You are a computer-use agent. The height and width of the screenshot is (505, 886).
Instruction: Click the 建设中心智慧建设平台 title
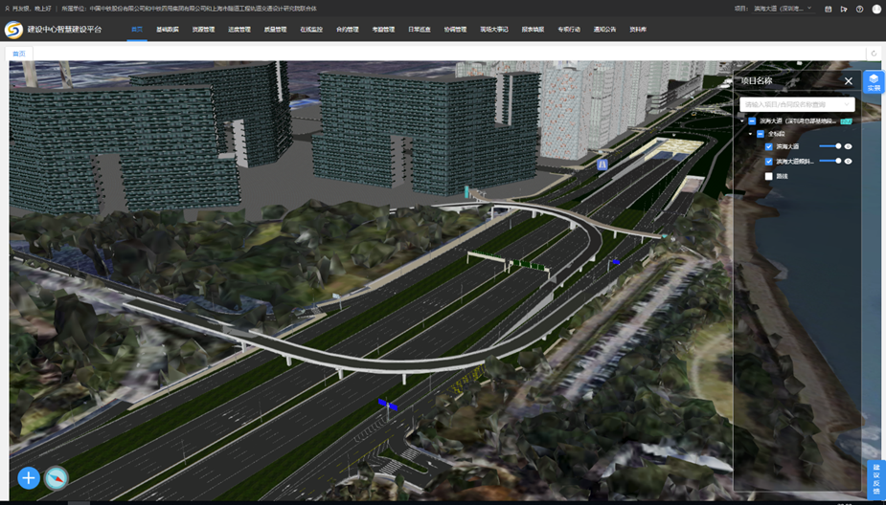click(x=65, y=30)
